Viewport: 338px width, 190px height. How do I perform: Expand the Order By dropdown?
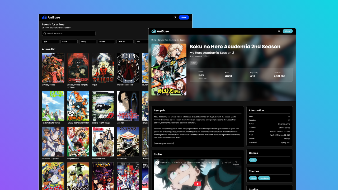125,42
